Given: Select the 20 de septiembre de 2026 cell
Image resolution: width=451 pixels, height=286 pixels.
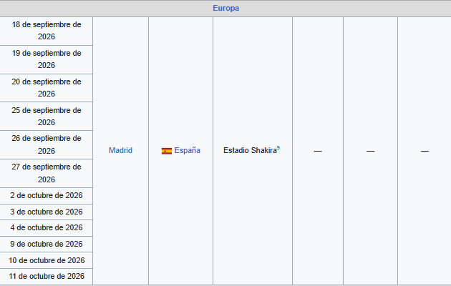Looking at the screenshot, I should [47, 88].
